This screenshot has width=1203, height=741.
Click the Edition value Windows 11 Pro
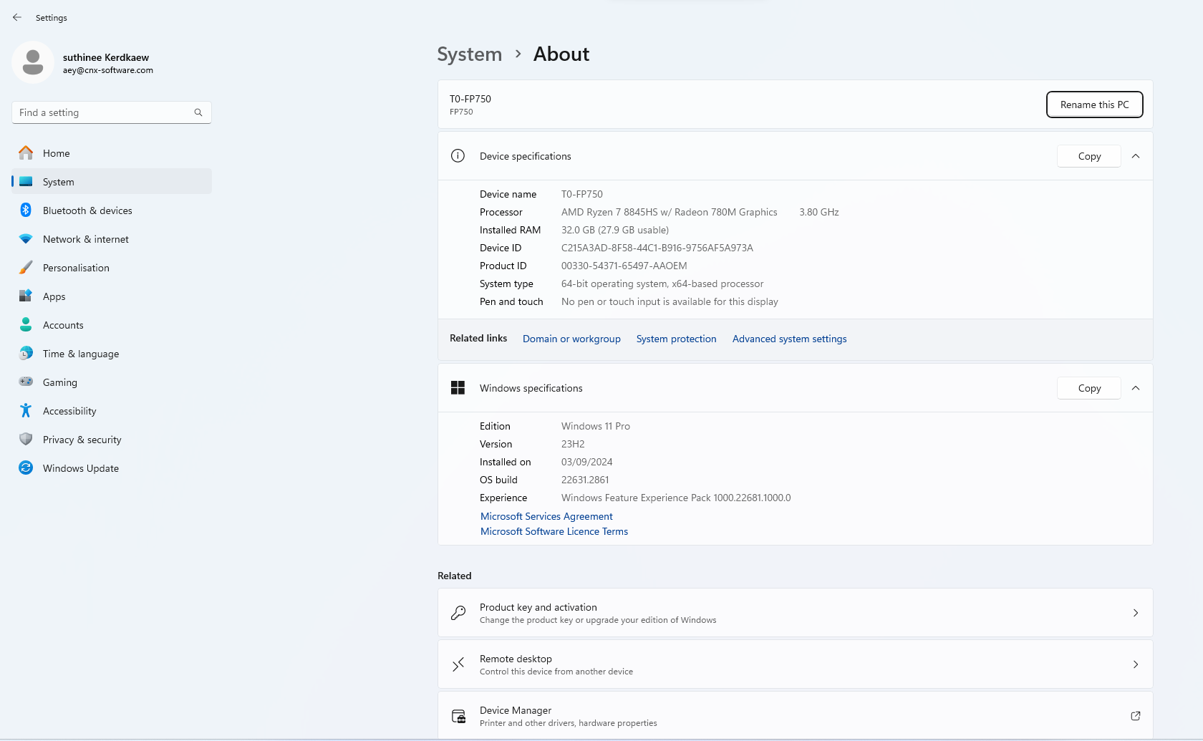coord(596,426)
